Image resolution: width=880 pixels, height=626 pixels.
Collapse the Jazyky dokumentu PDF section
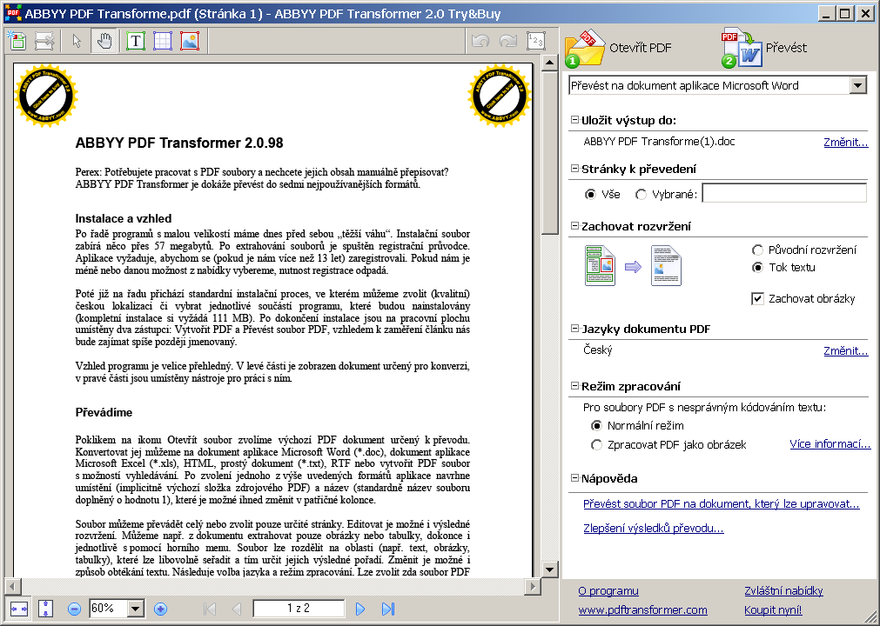[x=574, y=329]
